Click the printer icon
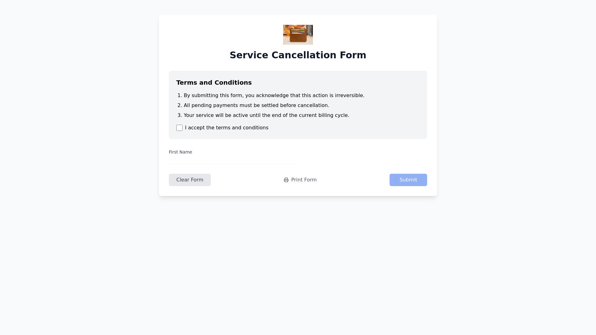The height and width of the screenshot is (335, 596). pyautogui.click(x=286, y=180)
